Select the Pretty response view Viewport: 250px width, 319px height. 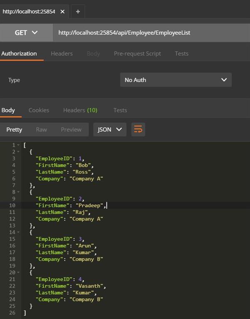pos(14,130)
